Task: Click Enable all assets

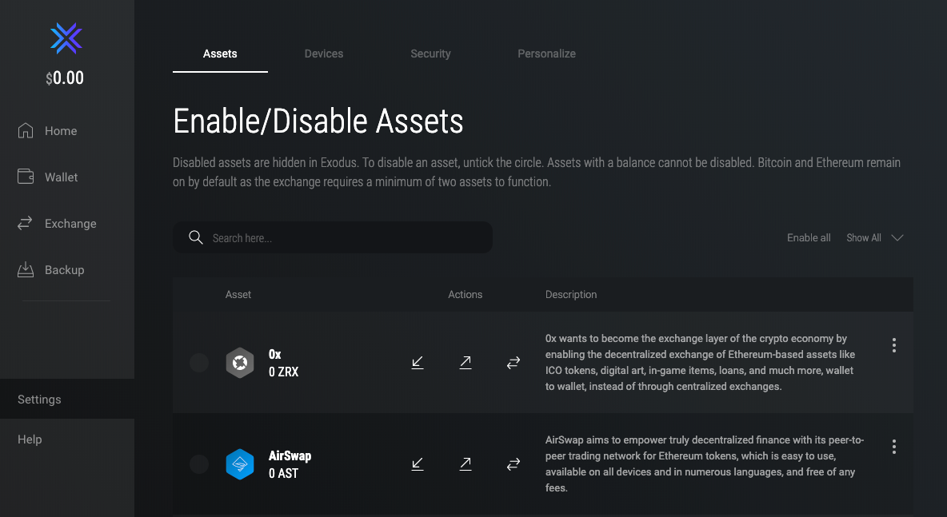Action: pos(809,237)
